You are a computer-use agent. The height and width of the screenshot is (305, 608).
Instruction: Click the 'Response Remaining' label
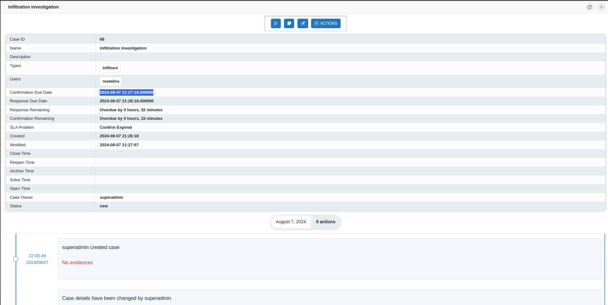click(29, 110)
